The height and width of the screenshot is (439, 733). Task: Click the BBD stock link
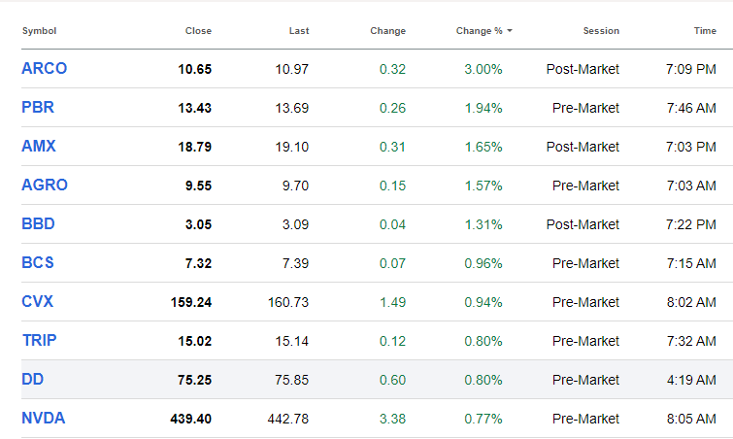coord(38,224)
